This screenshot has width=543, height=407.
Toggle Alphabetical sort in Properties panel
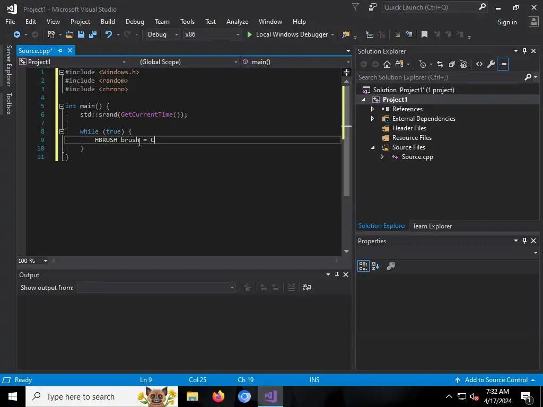(x=375, y=266)
